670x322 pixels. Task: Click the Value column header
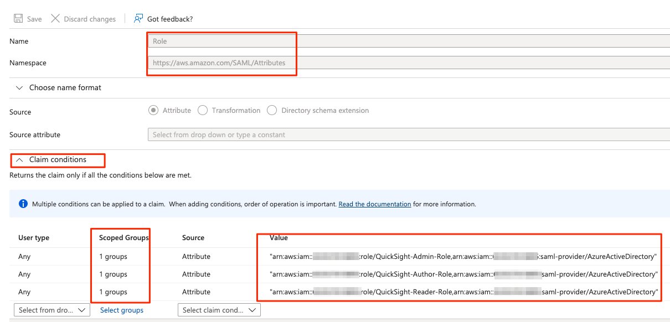[x=279, y=238]
